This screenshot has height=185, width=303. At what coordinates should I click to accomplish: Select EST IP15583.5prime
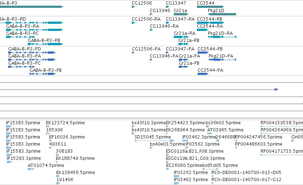tap(23, 137)
